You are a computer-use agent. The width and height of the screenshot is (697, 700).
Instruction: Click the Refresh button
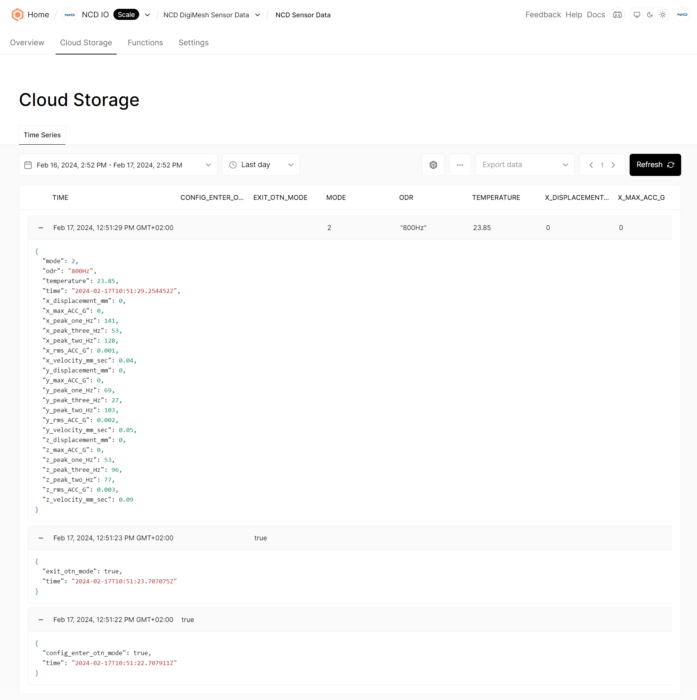click(x=655, y=165)
